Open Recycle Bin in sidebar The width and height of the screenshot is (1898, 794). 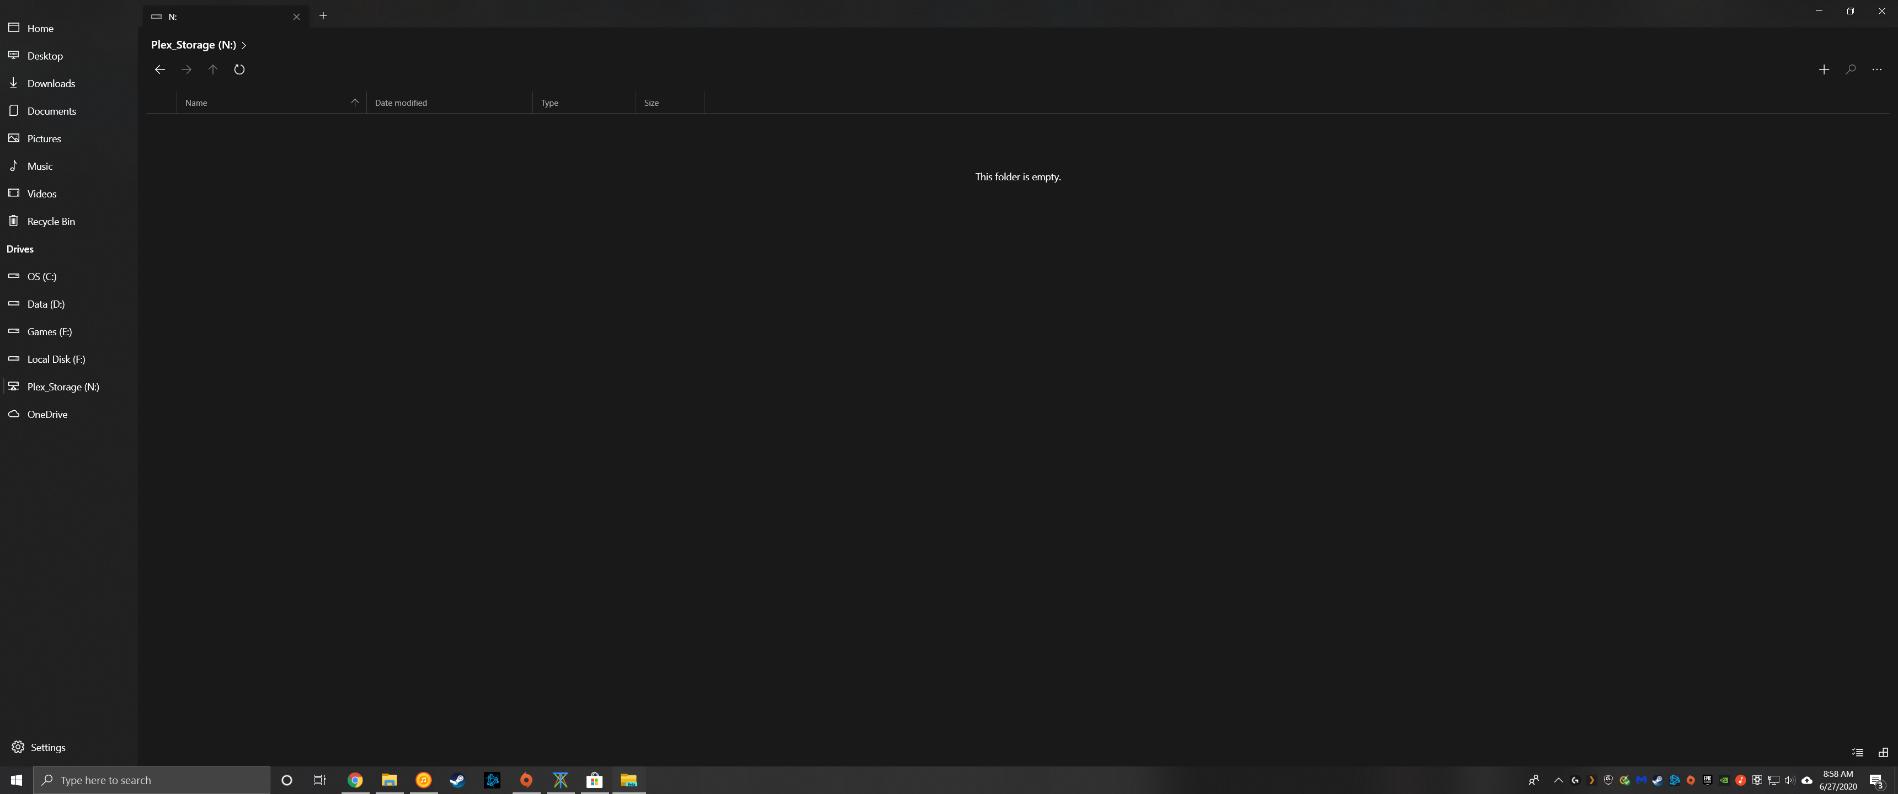click(x=68, y=222)
